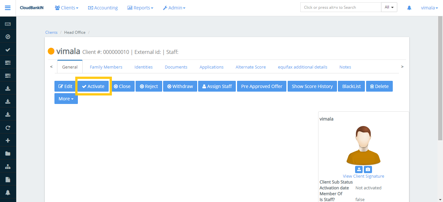Click the notification bell in top bar
The image size is (443, 202).
coord(409,8)
